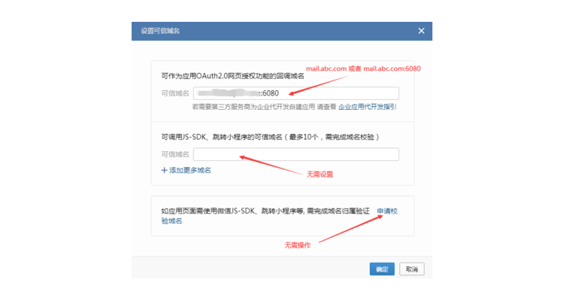Select the heading starting with 可调用JS-SDK、跳转小程序
The image size is (564, 301).
click(x=270, y=137)
